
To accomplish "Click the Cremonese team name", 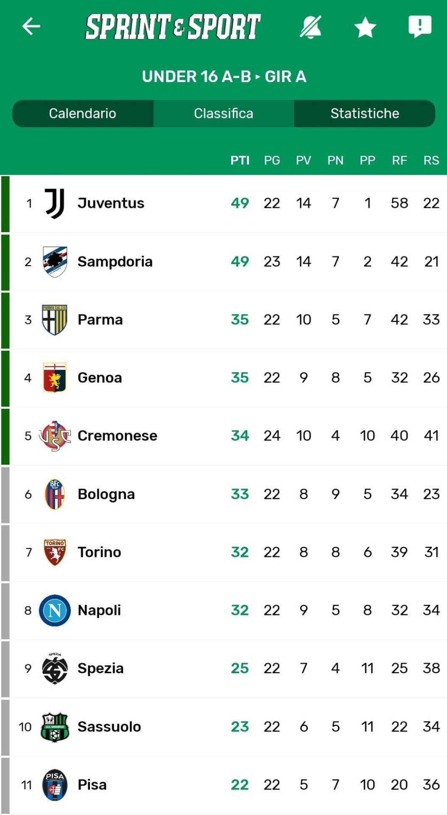I will pos(117,436).
